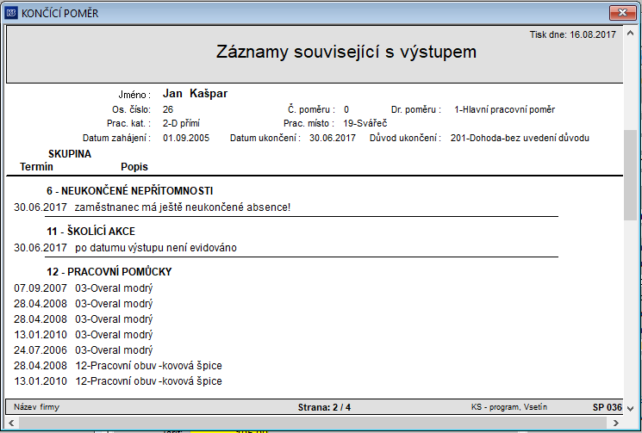Click the Důvod ukončení label
Screen dimensions: 642x433
click(x=405, y=139)
